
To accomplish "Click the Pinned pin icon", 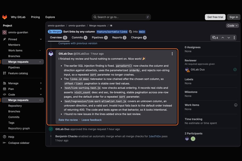I will pyautogui.click(x=5, y=39).
